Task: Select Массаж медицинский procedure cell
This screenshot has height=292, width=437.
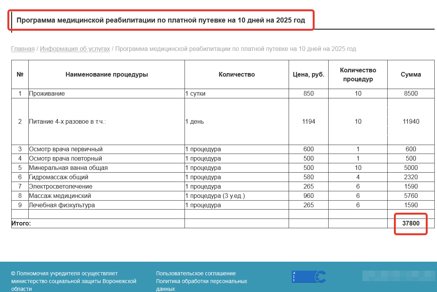Action: coord(60,196)
